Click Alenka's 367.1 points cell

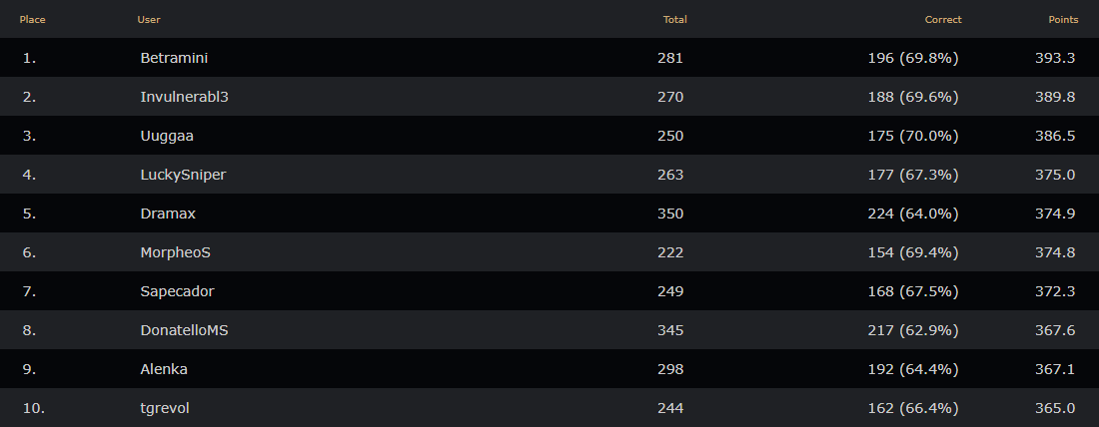tap(1055, 369)
